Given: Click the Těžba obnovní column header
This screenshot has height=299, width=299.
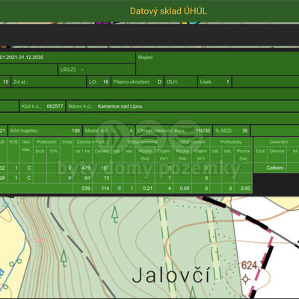Looking at the screenshot, I should point(191,142).
